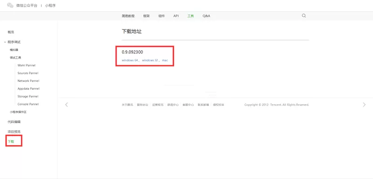Viewport: 373px width, 179px height.
Task: Open the 服务协议 footer link
Action: pos(143,105)
